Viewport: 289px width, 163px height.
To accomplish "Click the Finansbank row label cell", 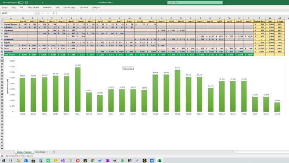I will coord(11,39).
